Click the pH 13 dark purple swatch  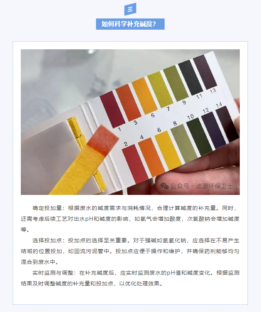tap(205, 72)
